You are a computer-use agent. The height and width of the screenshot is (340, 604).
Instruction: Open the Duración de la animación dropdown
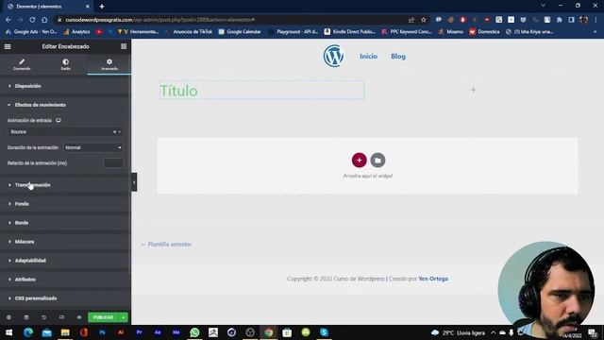pyautogui.click(x=93, y=147)
